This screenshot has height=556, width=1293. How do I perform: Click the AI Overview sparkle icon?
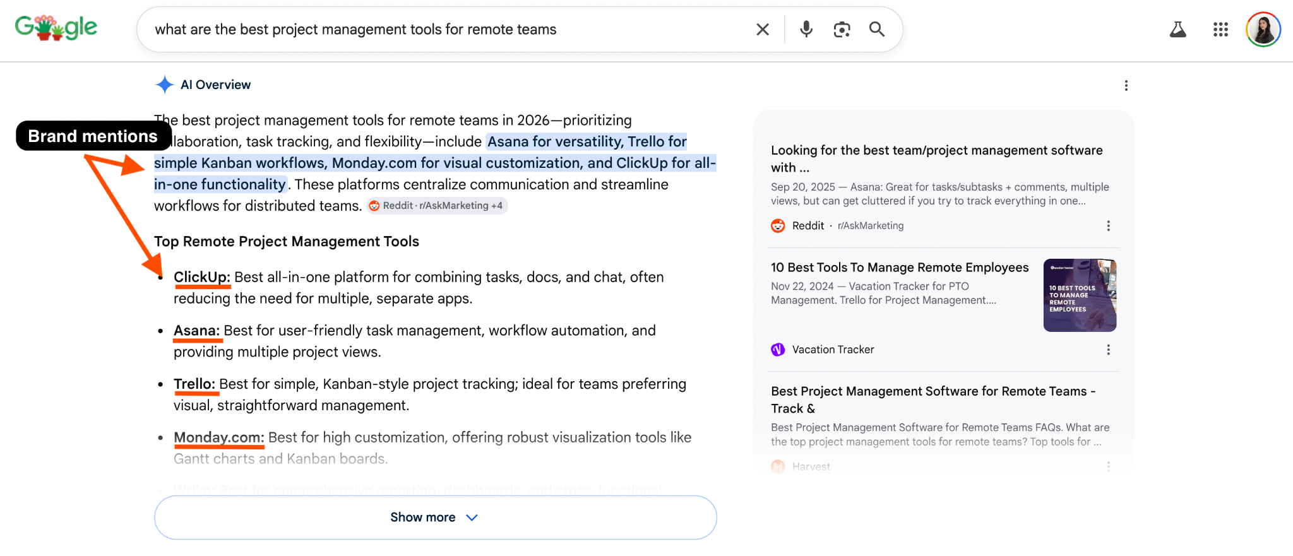click(164, 85)
